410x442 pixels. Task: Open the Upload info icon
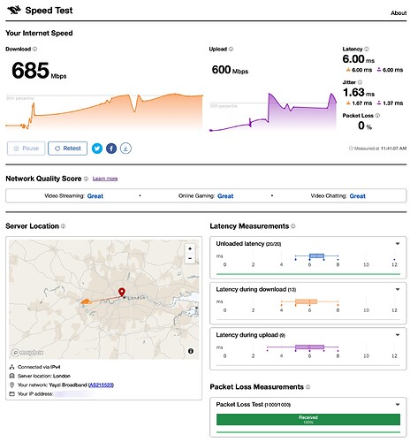(231, 49)
